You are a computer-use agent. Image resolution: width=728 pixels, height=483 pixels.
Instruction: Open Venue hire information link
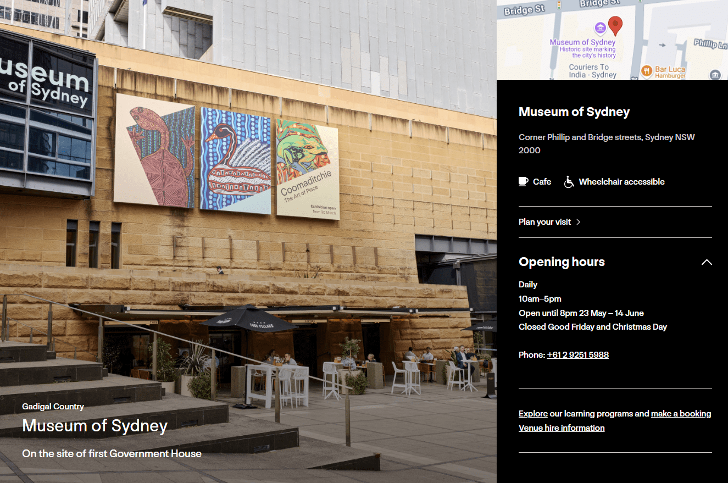(562, 428)
